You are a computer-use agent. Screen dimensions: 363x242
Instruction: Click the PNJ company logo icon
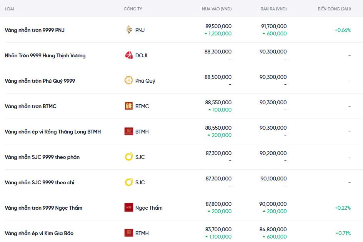pyautogui.click(x=129, y=30)
